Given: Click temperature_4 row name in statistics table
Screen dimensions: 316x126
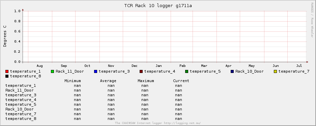Looking at the screenshot, I should point(21,100).
